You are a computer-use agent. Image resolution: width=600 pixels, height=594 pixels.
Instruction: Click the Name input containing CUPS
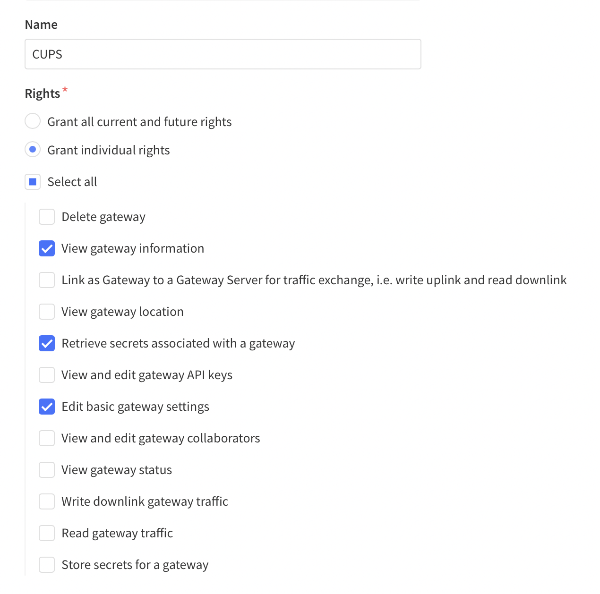click(x=223, y=54)
